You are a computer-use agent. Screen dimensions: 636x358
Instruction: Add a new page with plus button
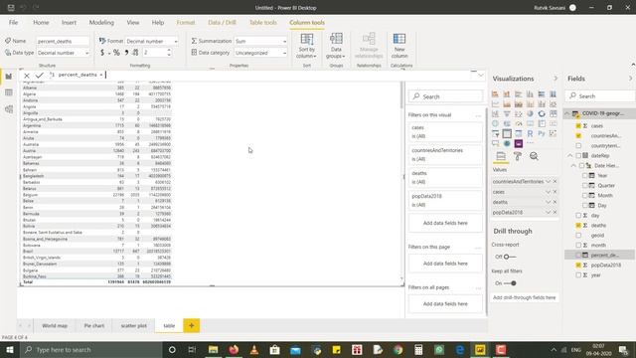[x=192, y=325]
